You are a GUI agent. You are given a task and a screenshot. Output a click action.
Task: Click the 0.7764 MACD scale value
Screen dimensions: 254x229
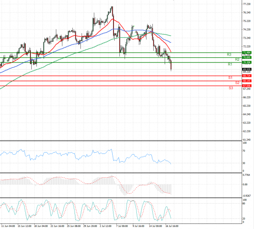[x=246, y=175]
